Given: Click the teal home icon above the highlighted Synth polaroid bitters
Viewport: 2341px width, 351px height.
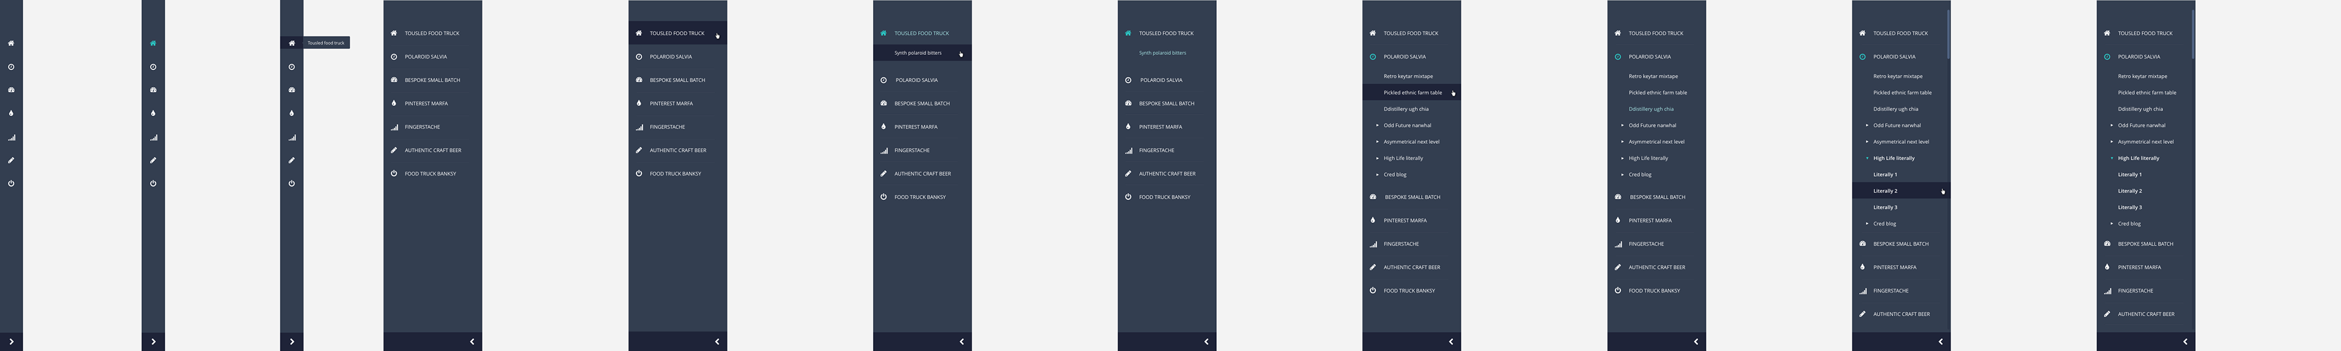Looking at the screenshot, I should click(883, 33).
